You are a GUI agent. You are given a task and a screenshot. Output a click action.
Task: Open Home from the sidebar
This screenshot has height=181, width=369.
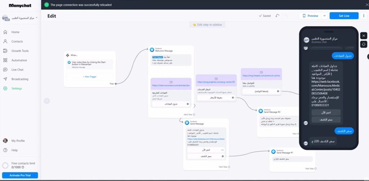15,32
